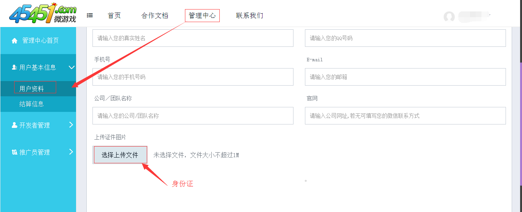Go to 合作文档 in top navigation
Screen dimensions: 522x212
pos(155,16)
